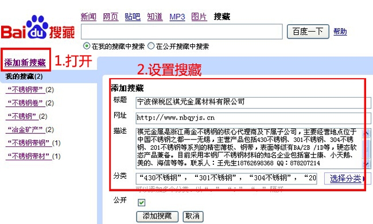Expand the 选择分类 dropdown

coord(348,178)
